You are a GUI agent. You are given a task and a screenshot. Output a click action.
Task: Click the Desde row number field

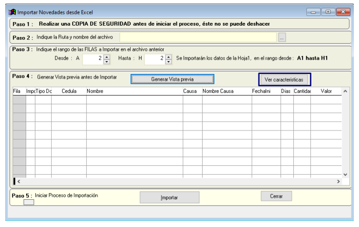(x=93, y=59)
